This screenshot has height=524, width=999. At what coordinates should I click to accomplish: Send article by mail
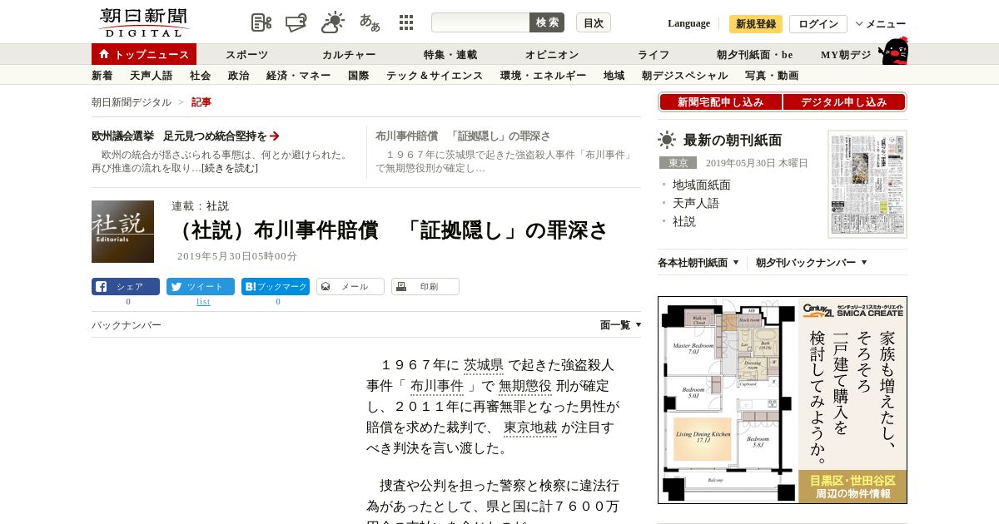click(x=350, y=286)
